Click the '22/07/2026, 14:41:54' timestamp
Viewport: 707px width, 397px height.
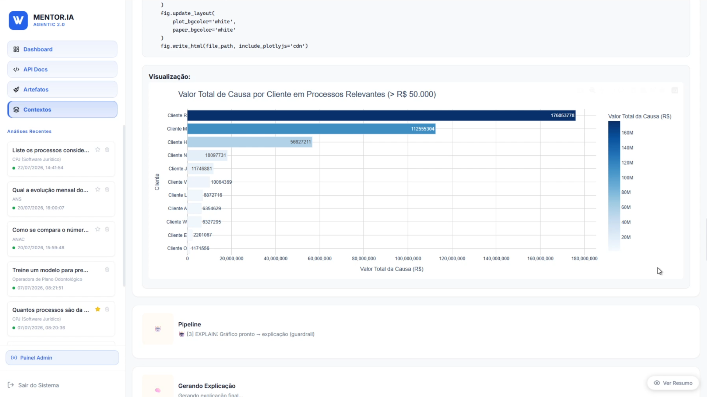pyautogui.click(x=41, y=168)
